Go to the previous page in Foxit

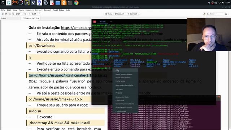tap(29, 14)
